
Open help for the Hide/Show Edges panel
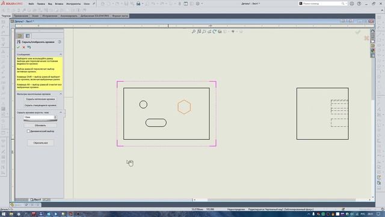(60, 42)
